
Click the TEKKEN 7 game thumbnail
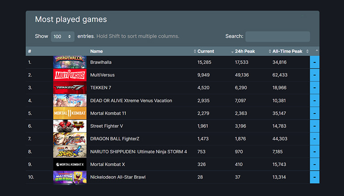[70, 88]
